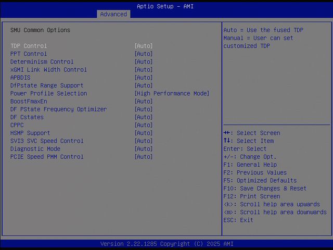Select the Diagnostic Mode option
The width and height of the screenshot is (333, 250).
(35, 149)
